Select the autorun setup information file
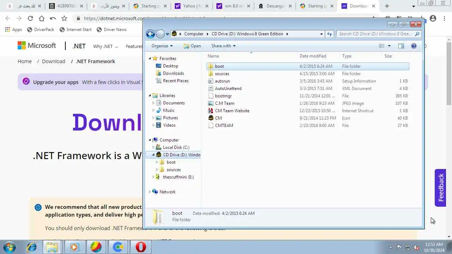This screenshot has height=254, width=452. tap(222, 81)
